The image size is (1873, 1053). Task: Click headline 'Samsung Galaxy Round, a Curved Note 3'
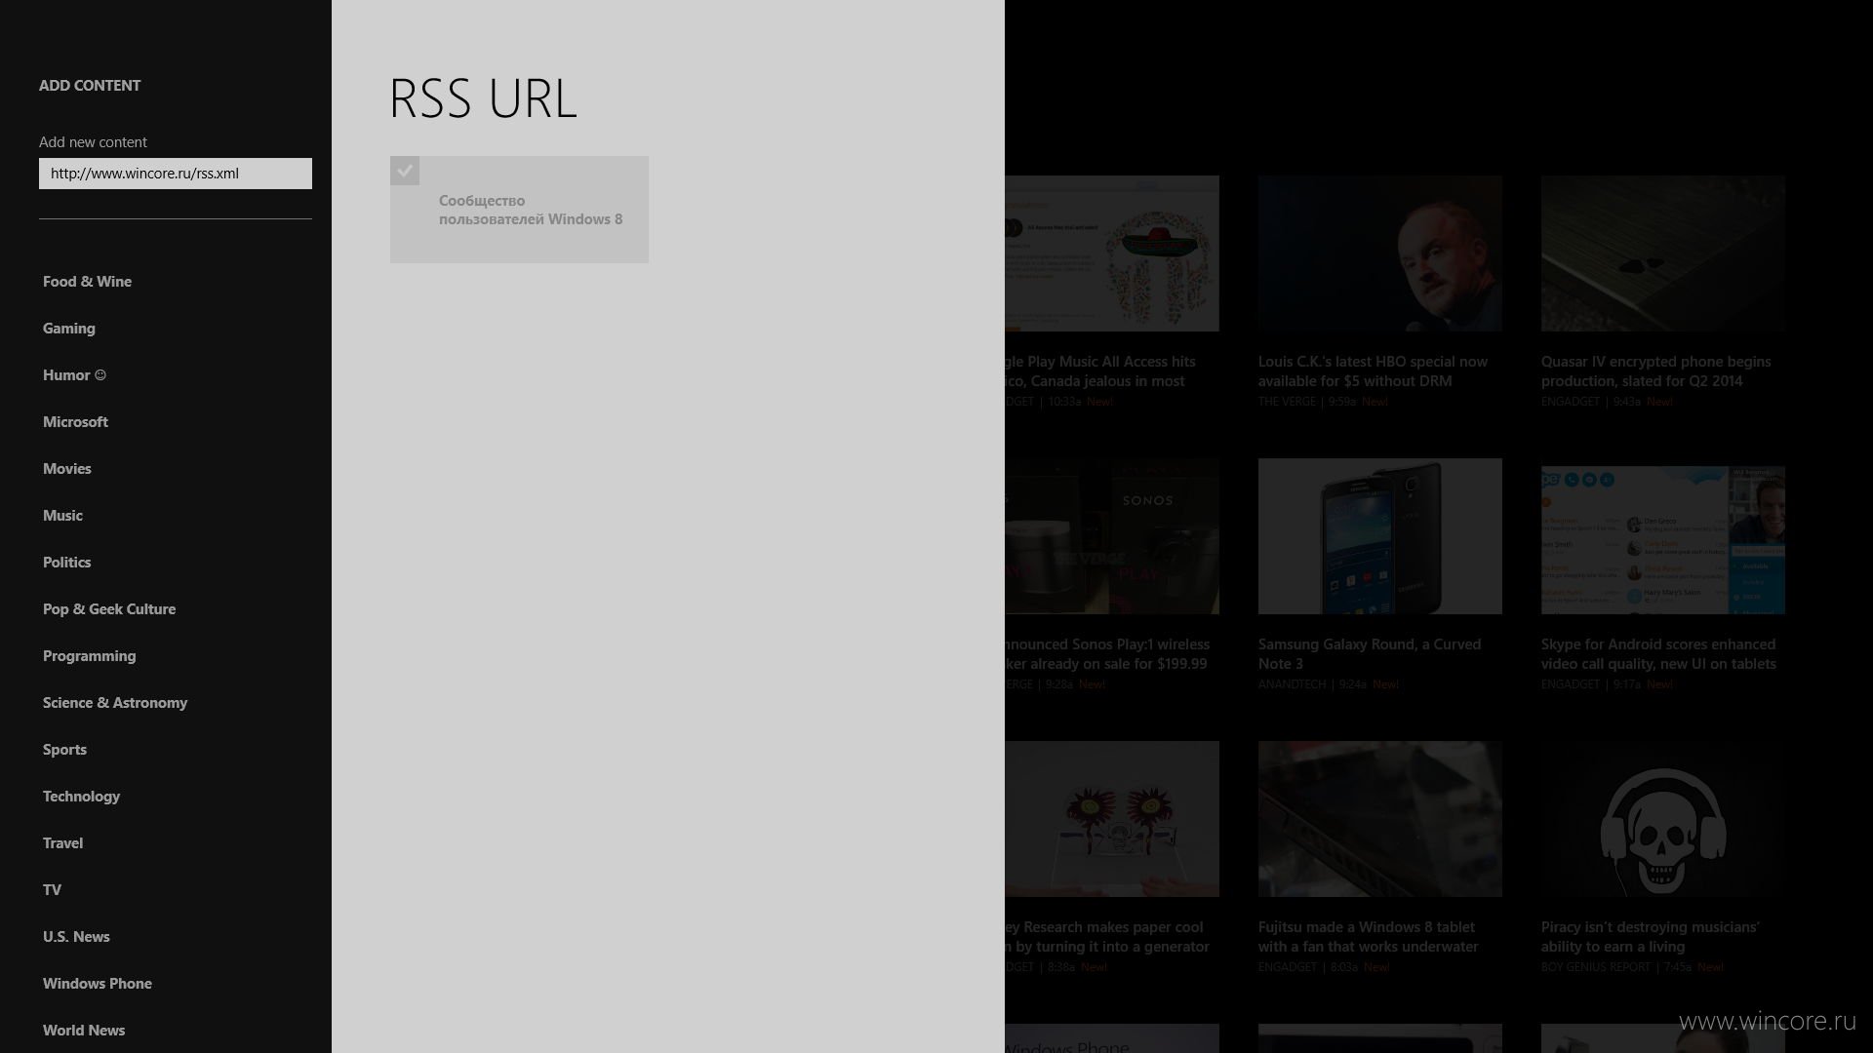[1370, 654]
